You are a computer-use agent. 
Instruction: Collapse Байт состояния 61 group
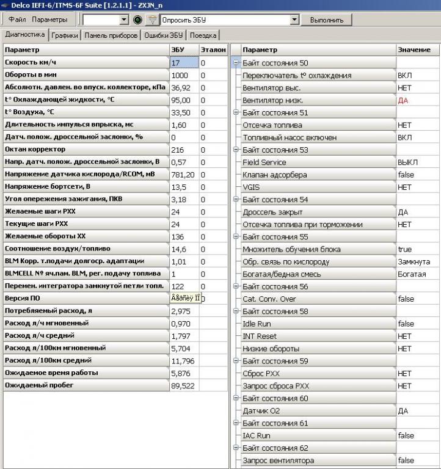coord(236,423)
